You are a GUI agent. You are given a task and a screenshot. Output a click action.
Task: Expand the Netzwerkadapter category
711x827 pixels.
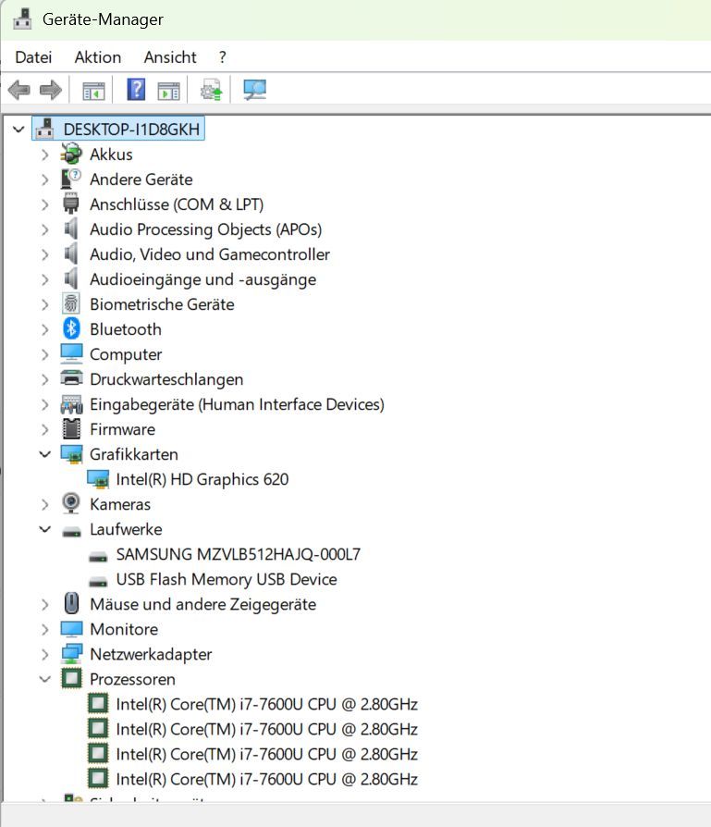[44, 654]
